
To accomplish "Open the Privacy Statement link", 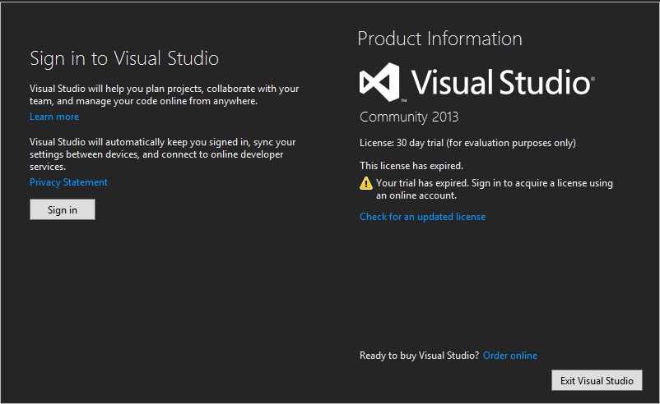I will [x=68, y=182].
